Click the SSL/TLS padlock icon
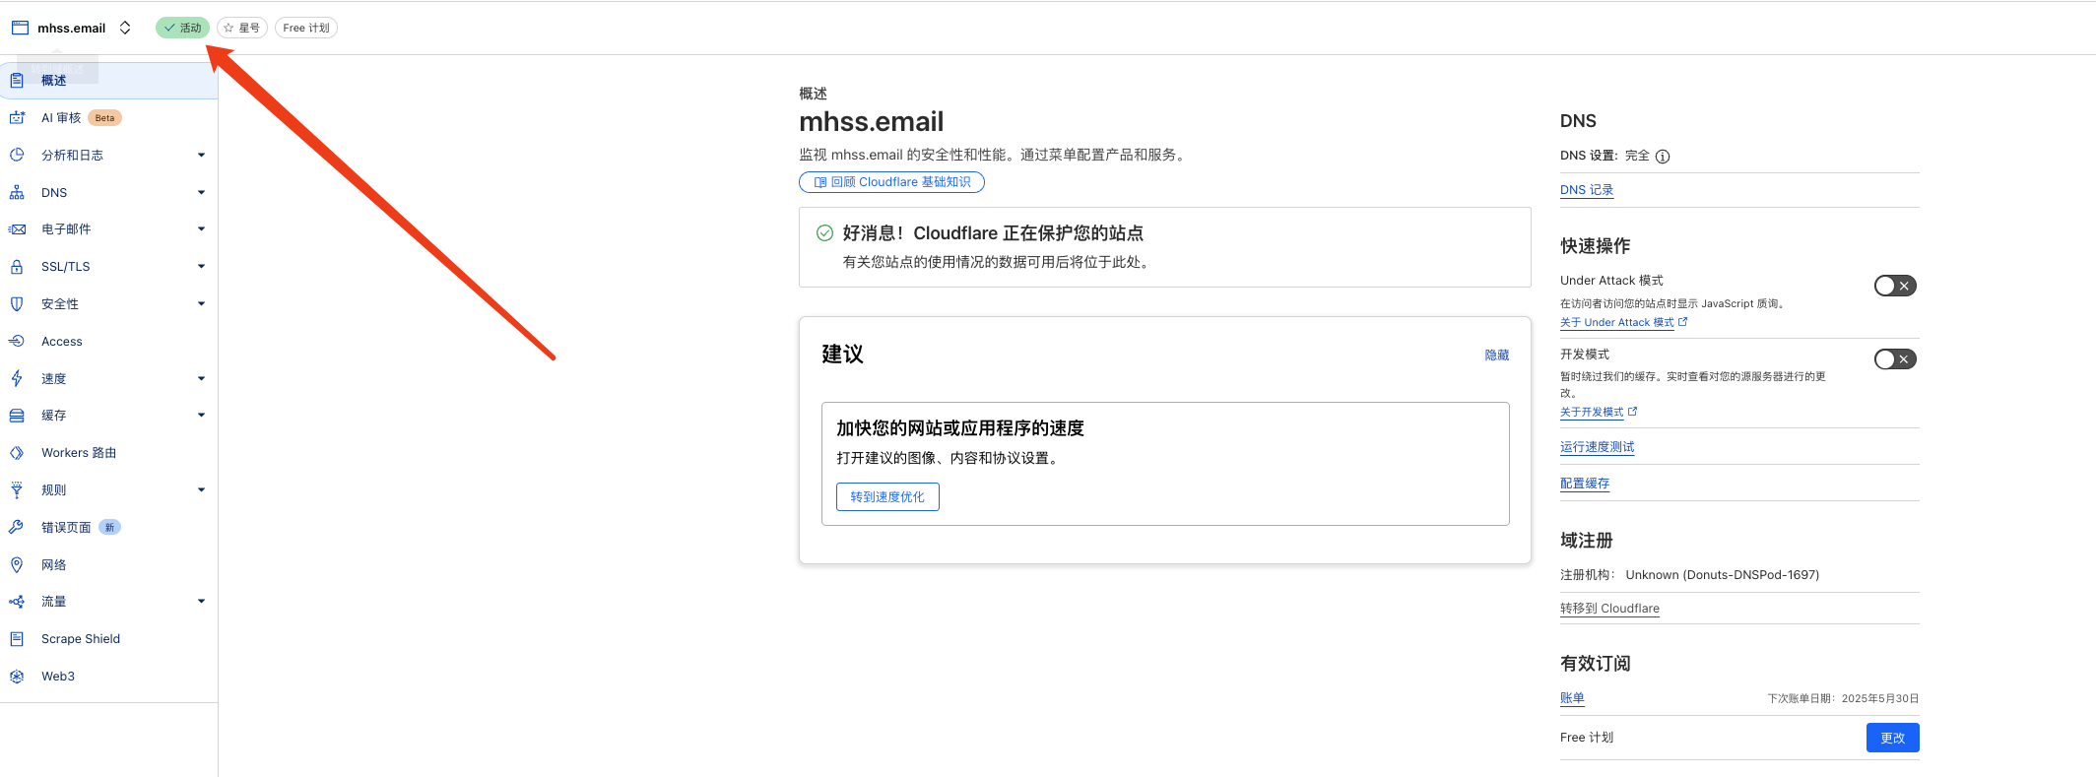Viewport: 2096px width, 777px height. tap(17, 266)
